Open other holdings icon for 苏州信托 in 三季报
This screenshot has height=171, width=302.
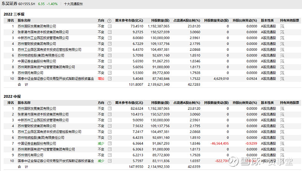282,73
